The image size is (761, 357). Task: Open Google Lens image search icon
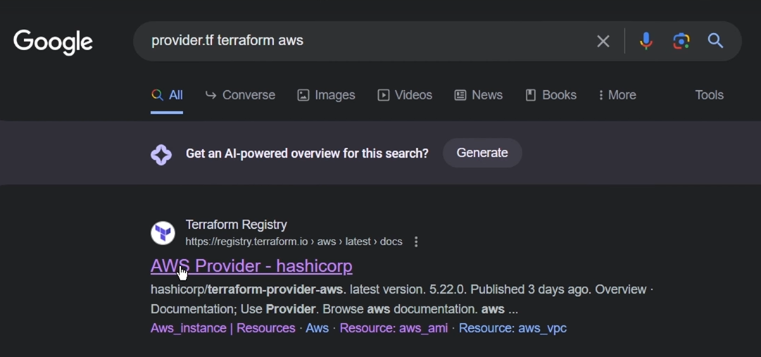pyautogui.click(x=681, y=41)
